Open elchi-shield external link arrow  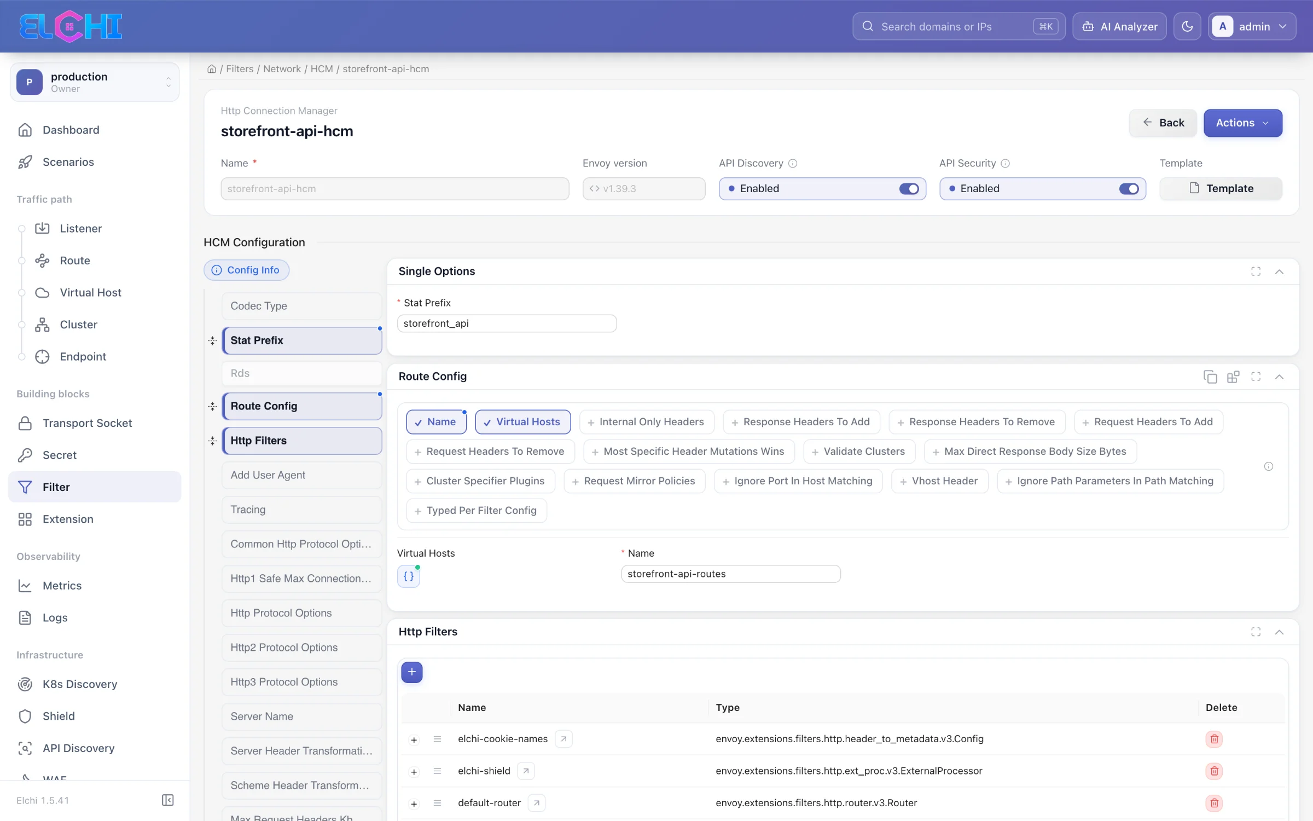526,771
